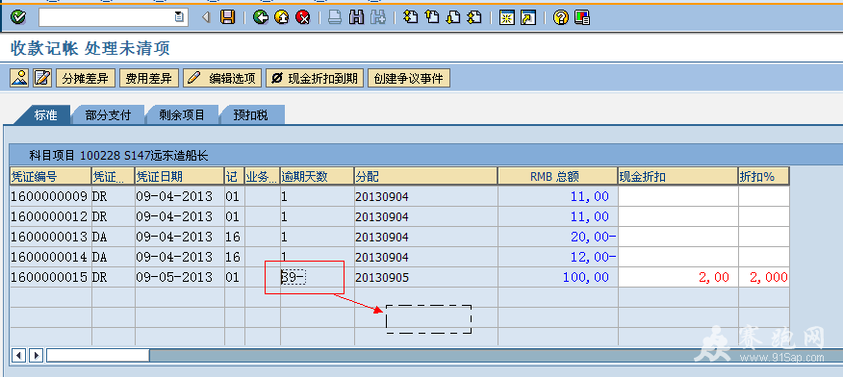Click the horizontal scrollbar thumb
The height and width of the screenshot is (377, 843).
(98, 355)
